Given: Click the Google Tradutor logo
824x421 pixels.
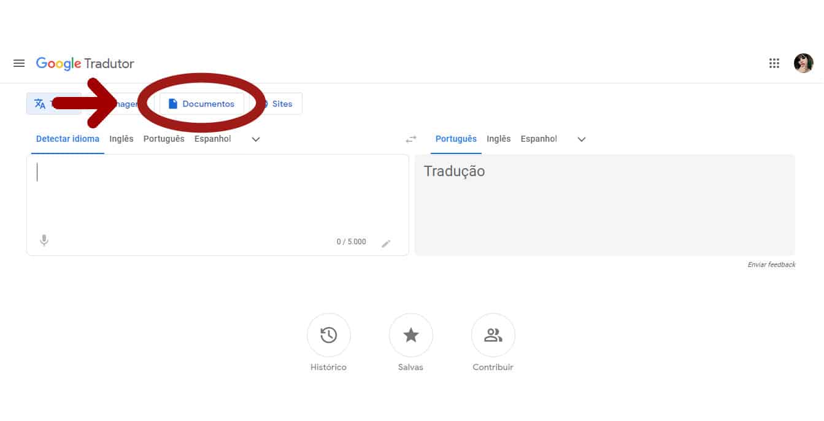Looking at the screenshot, I should 85,63.
